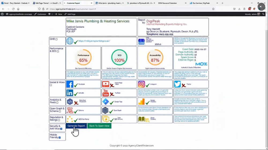Click the Check Citations book icon

tap(144, 119)
